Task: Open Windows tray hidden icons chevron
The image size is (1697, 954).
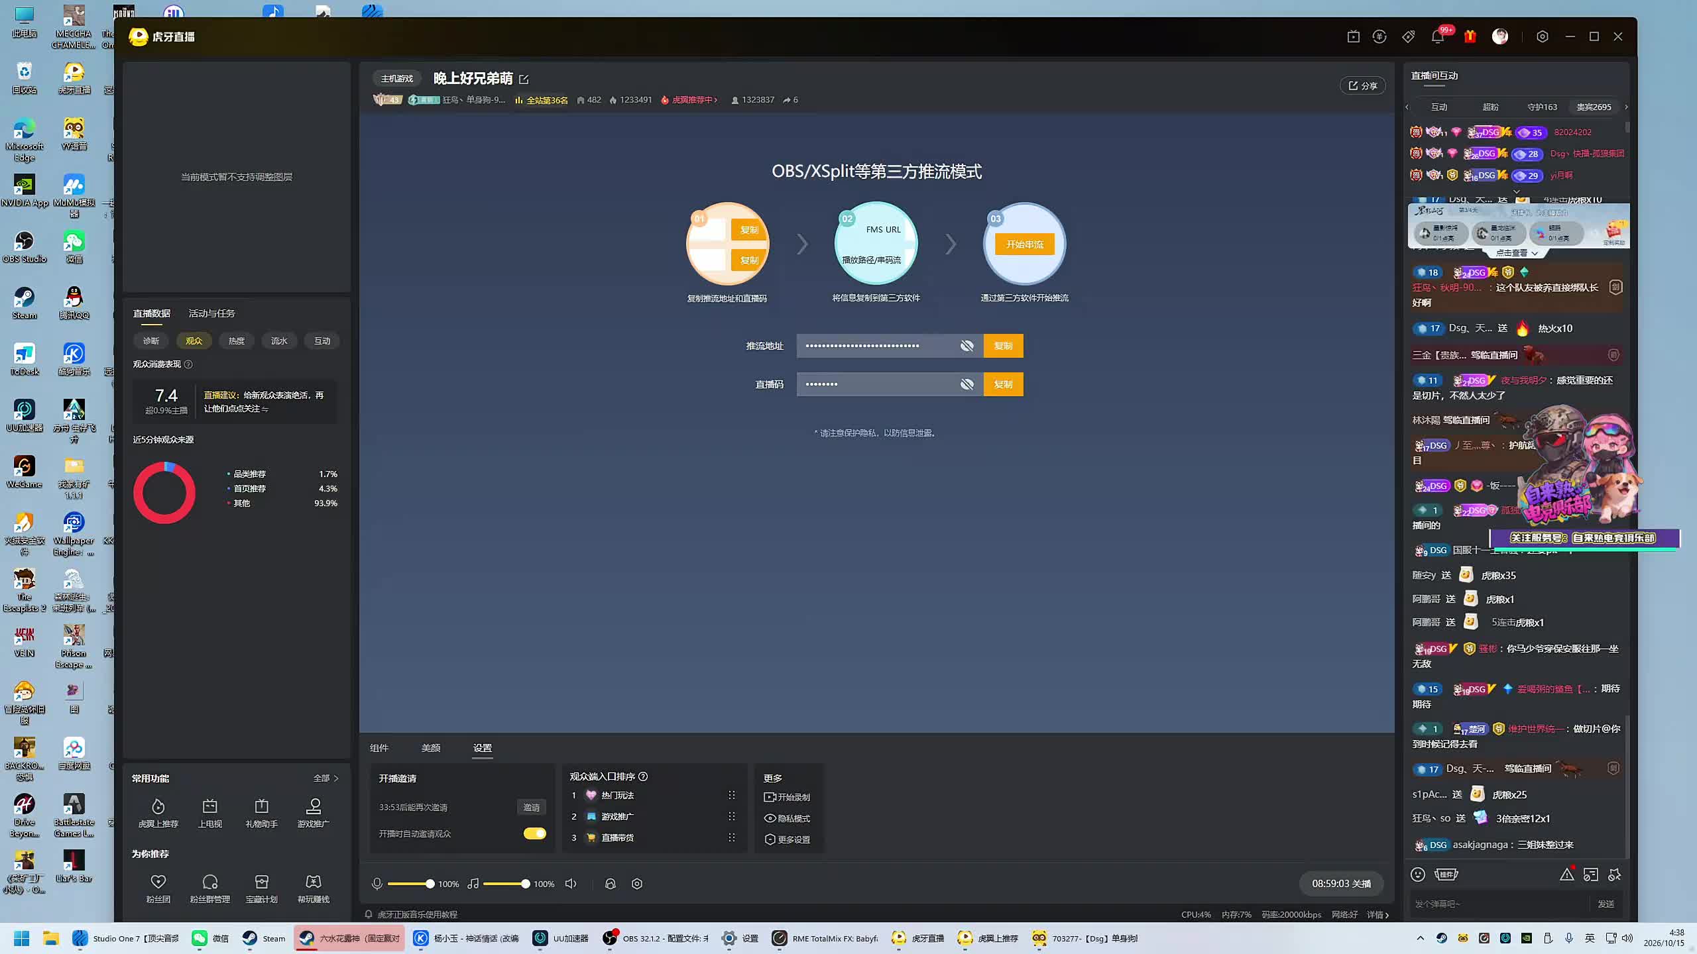Action: pyautogui.click(x=1420, y=938)
